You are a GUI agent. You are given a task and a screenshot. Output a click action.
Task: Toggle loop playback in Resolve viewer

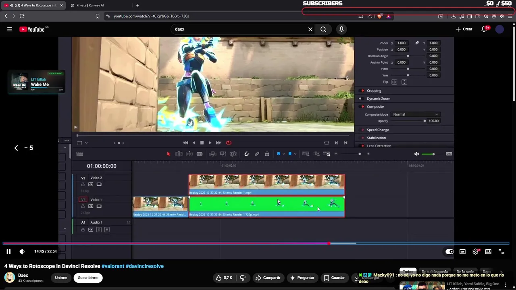(x=229, y=143)
